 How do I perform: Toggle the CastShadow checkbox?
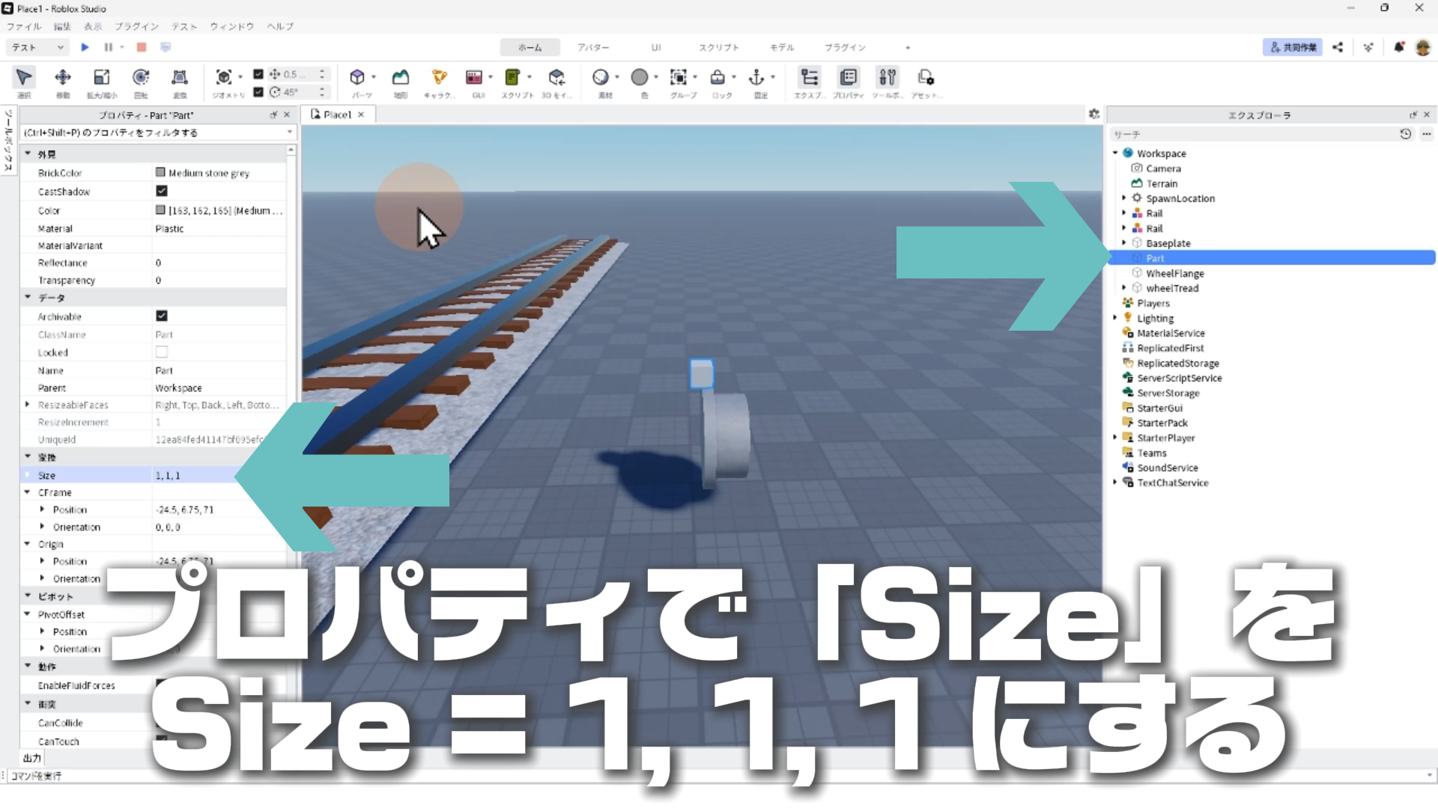click(x=162, y=192)
